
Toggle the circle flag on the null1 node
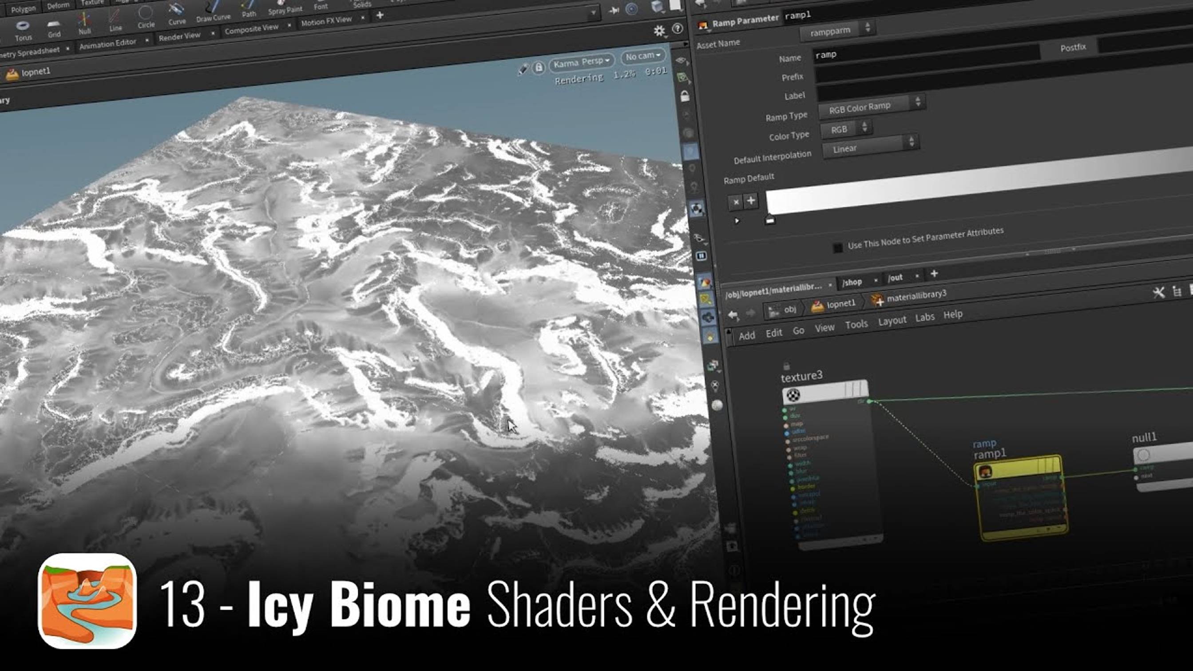click(x=1143, y=455)
